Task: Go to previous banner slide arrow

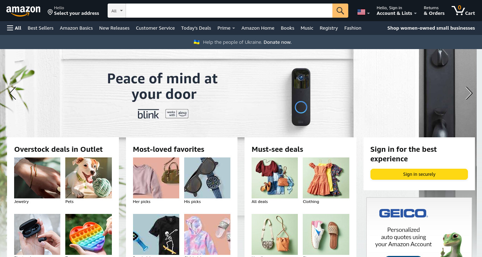Action: click(13, 93)
